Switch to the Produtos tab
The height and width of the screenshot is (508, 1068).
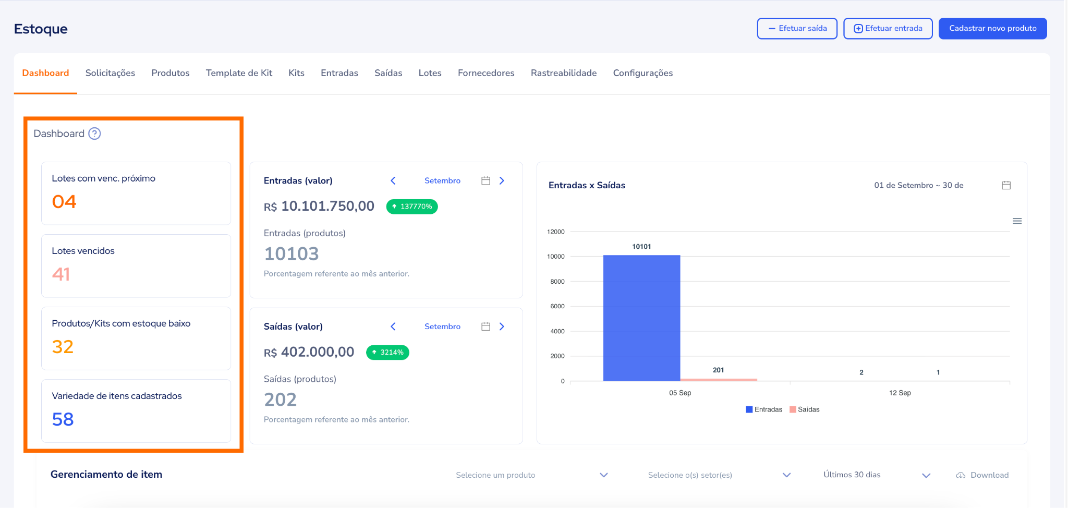click(171, 73)
